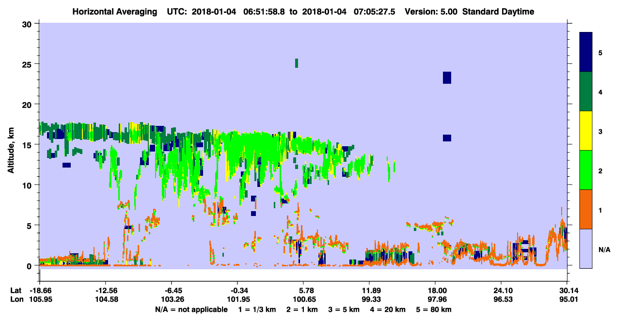This screenshot has width=630, height=323.
Task: Click the start time '06:51:58.8' in the title
Action: click(x=265, y=12)
